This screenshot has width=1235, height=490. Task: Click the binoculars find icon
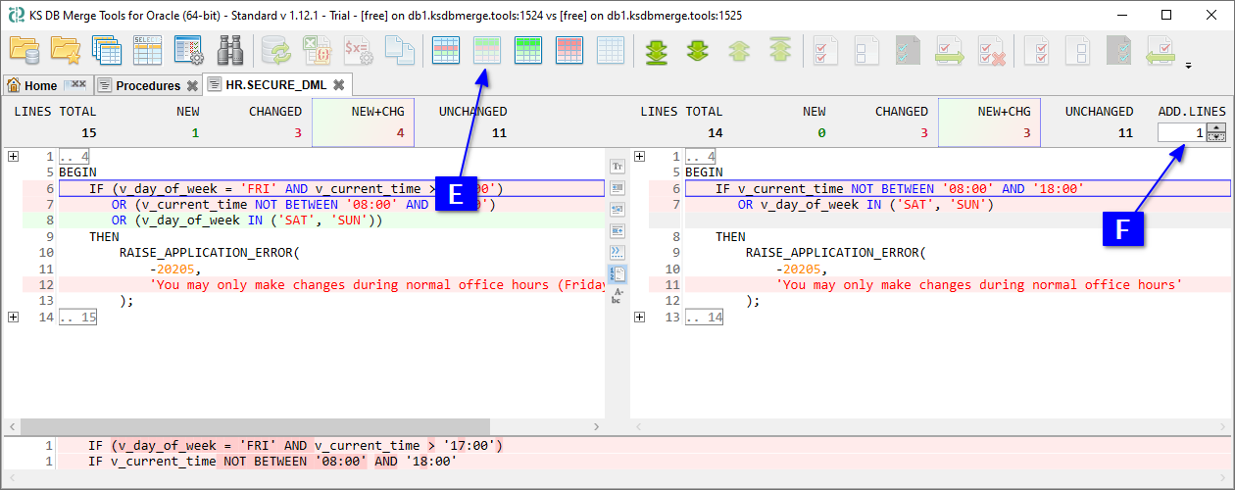click(x=229, y=50)
